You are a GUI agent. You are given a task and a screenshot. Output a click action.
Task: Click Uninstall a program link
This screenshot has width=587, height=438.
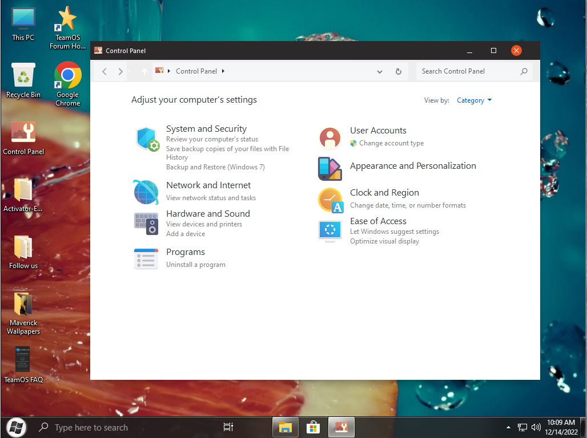click(x=196, y=265)
